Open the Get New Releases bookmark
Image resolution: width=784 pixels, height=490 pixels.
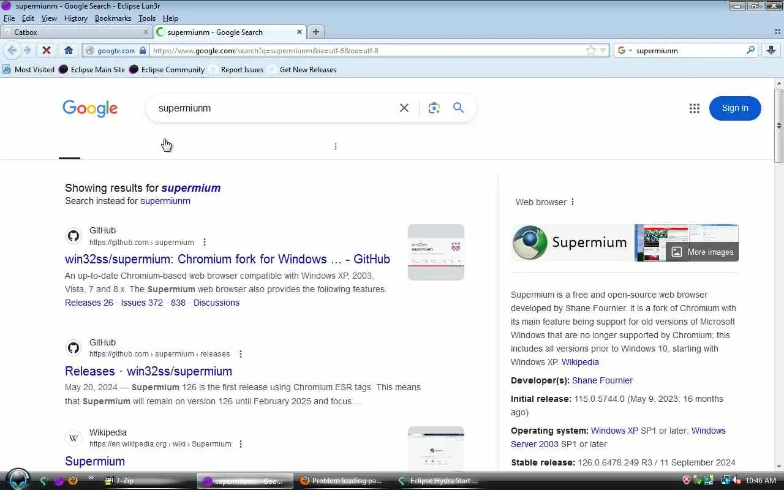pyautogui.click(x=302, y=69)
